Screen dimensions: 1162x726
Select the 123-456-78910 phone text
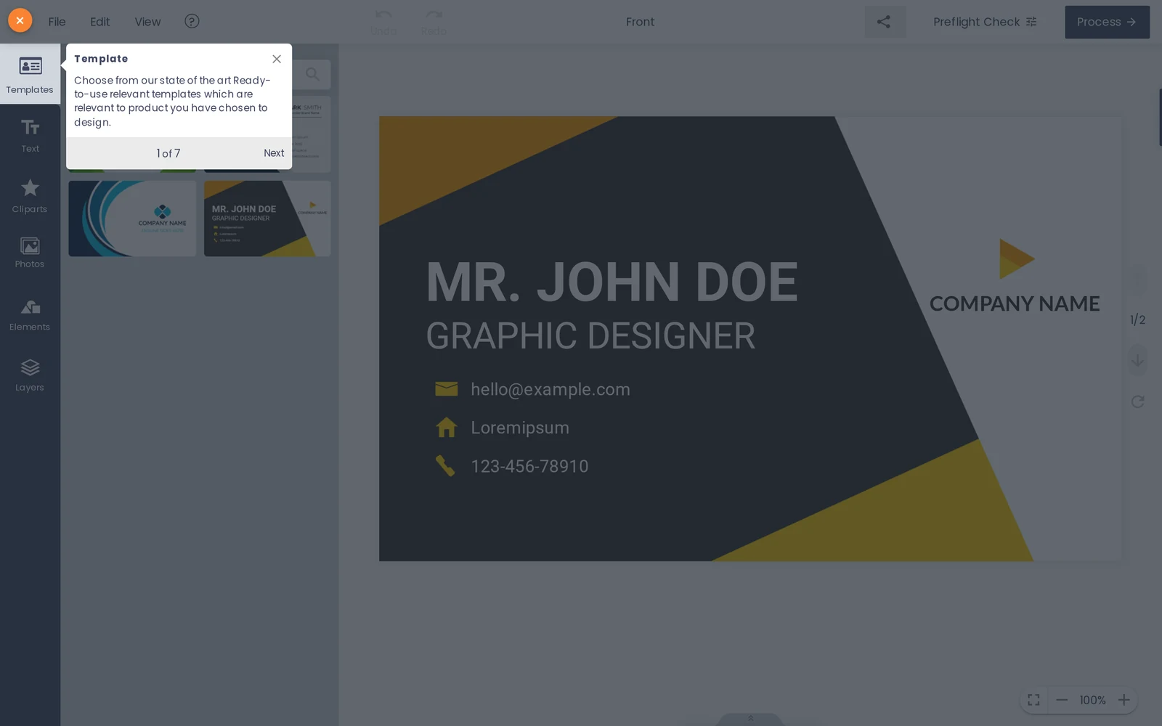[x=529, y=466]
